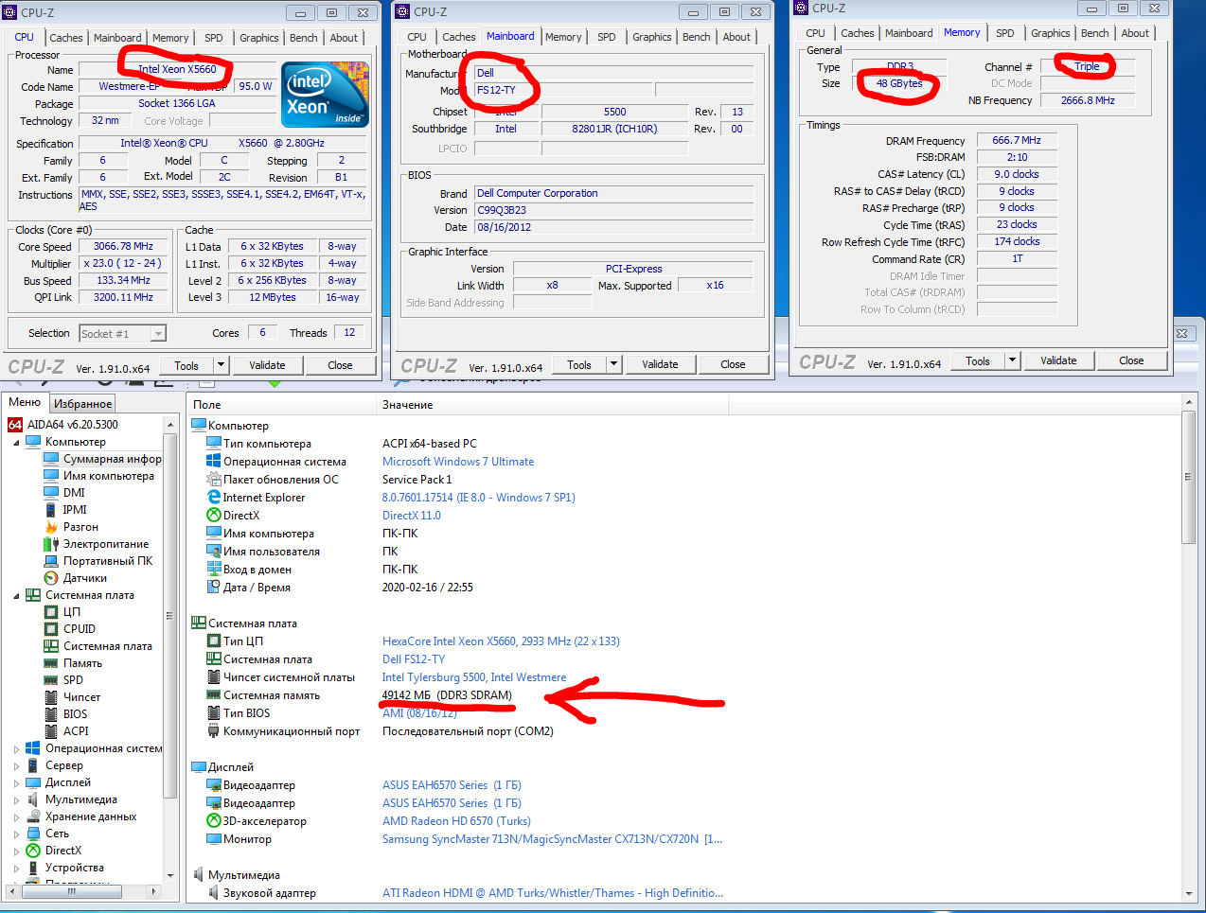This screenshot has height=913, width=1206.
Task: Click Tools button in the CPU tab window
Action: point(186,365)
